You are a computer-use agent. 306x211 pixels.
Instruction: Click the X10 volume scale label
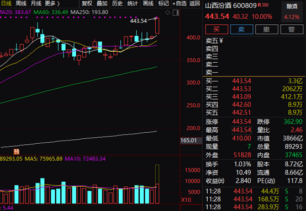click(x=186, y=200)
